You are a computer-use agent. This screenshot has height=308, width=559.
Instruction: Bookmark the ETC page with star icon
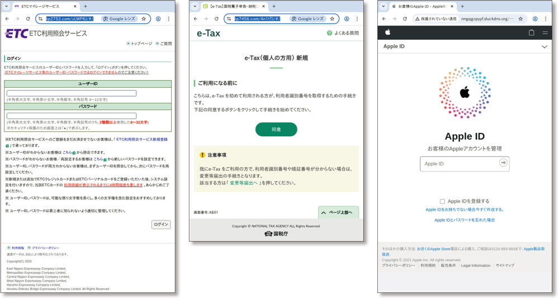pyautogui.click(x=144, y=19)
